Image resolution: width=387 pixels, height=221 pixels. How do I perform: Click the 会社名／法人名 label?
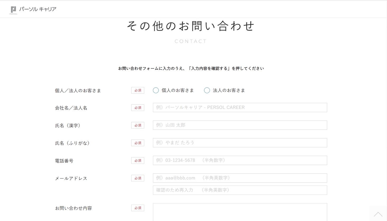(71, 108)
